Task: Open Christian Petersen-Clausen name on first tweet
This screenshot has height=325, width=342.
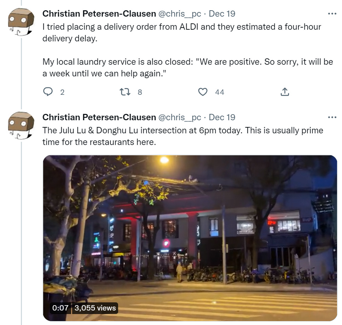Action: tap(99, 14)
